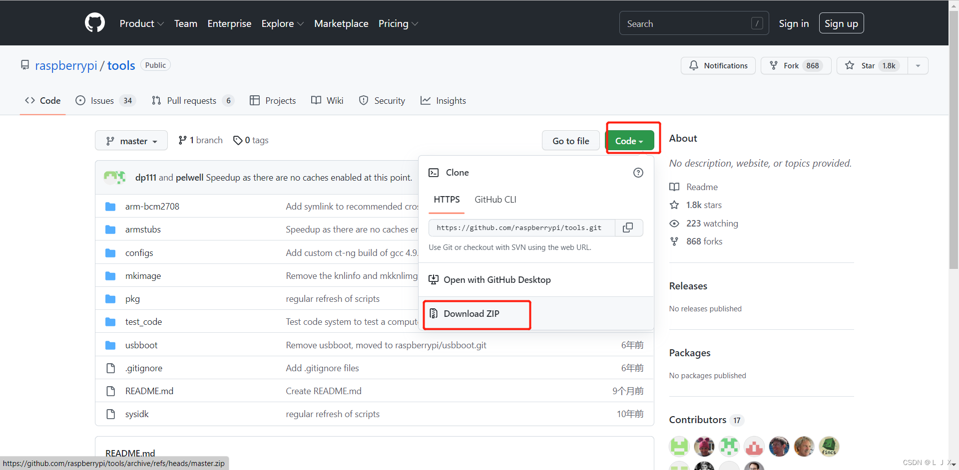This screenshot has height=470, width=959.
Task: Select the HTTPS clone tab
Action: click(447, 200)
